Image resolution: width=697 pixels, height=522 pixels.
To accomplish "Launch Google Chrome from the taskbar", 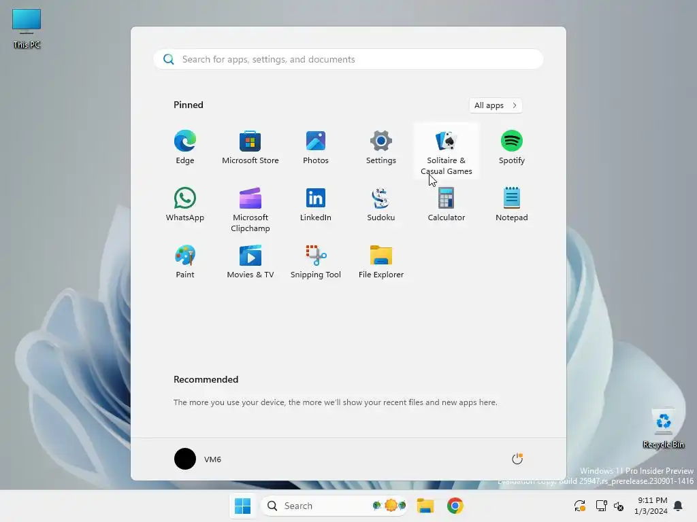I will tap(455, 506).
